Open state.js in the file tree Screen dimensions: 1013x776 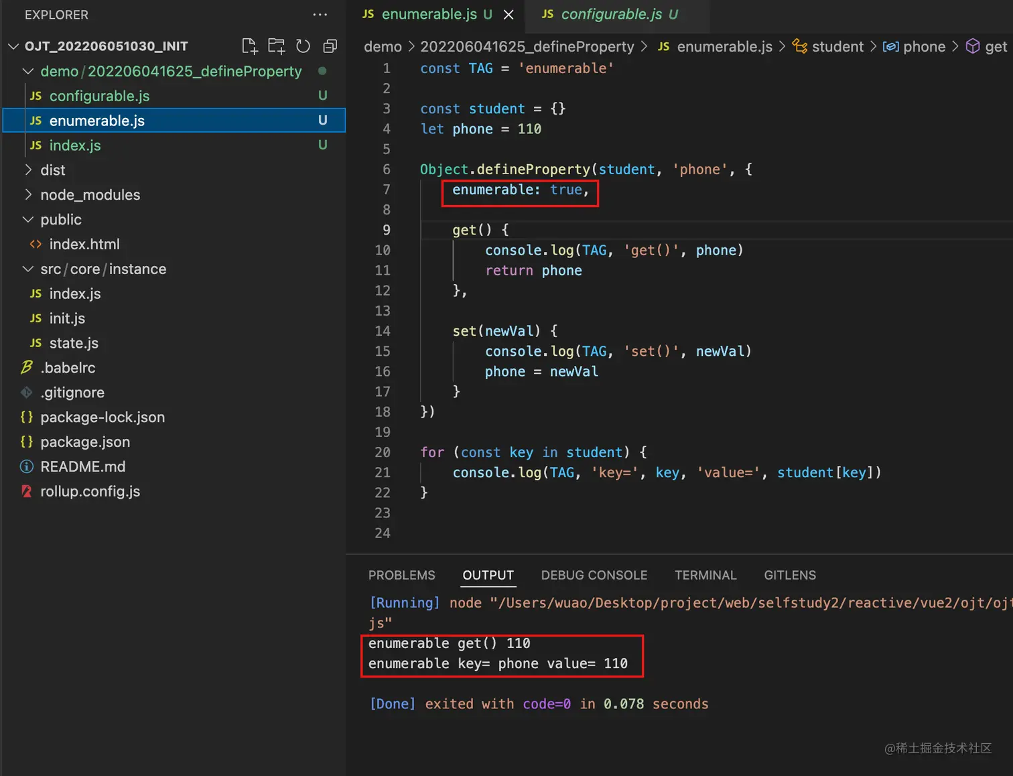174,343
